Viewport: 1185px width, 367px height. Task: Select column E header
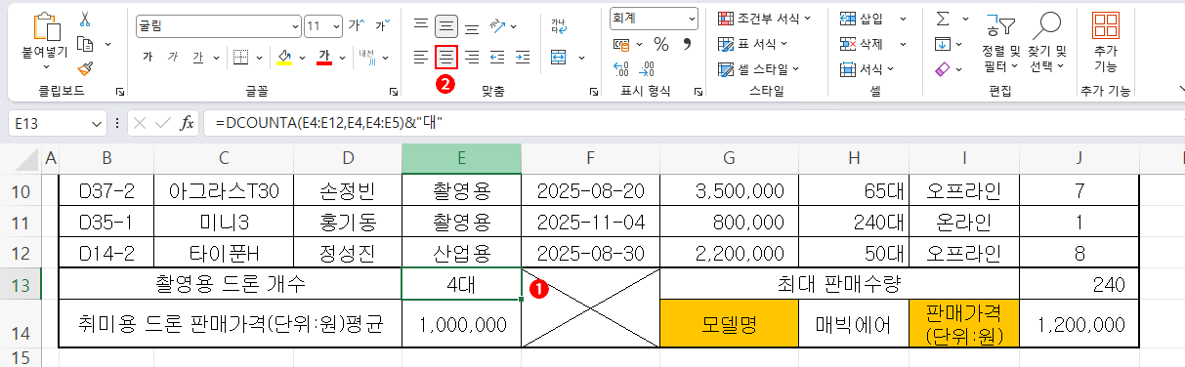point(461,157)
